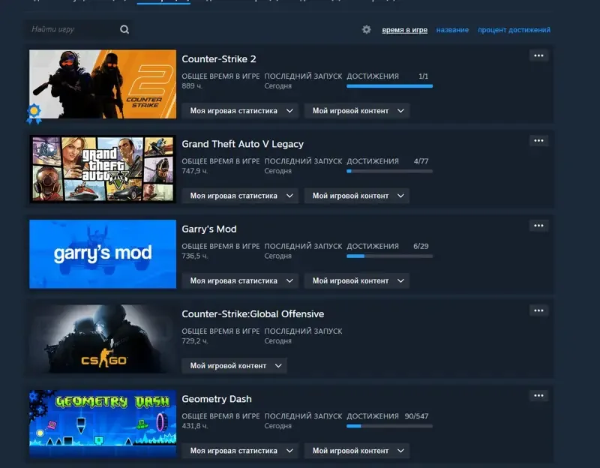This screenshot has width=600, height=468.
Task: Expand 'Мой игровой контент' for Grand Theft Auto V
Action: point(357,196)
